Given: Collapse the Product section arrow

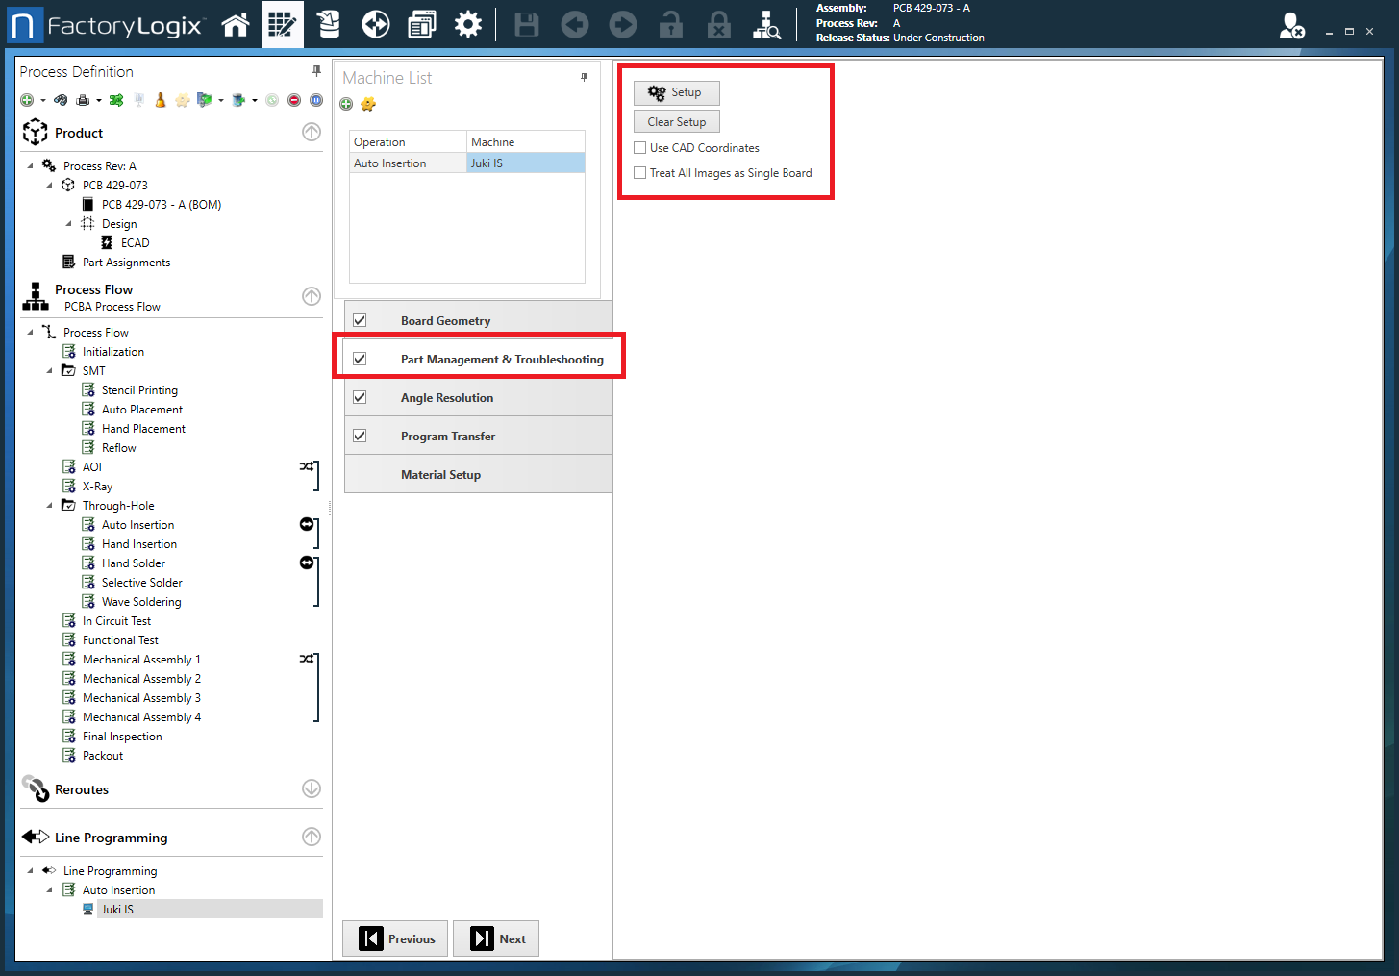Looking at the screenshot, I should pos(312,133).
